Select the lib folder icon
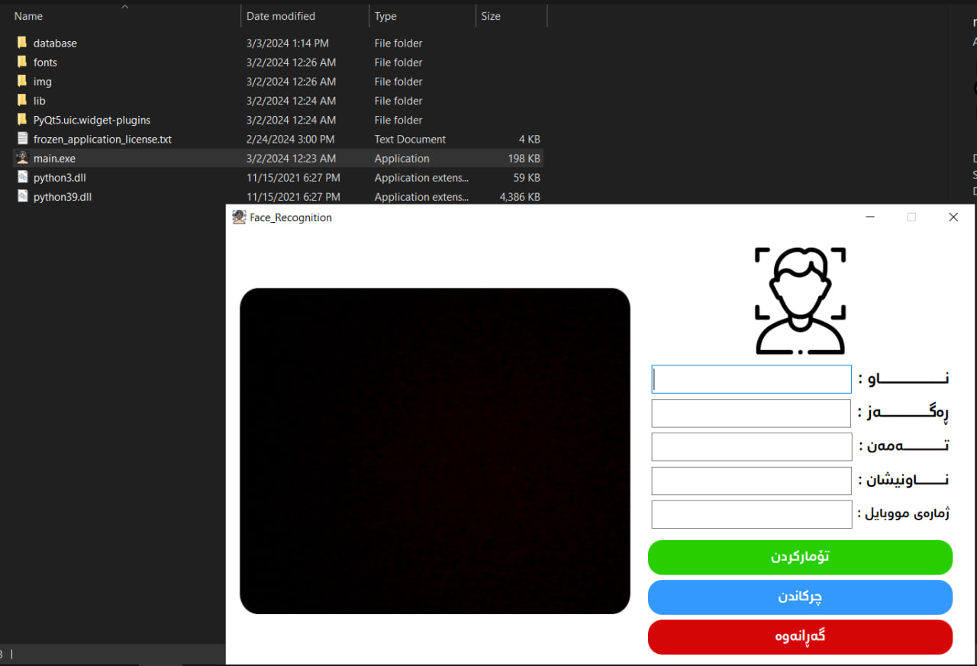Viewport: 977px width, 666px height. pyautogui.click(x=22, y=100)
